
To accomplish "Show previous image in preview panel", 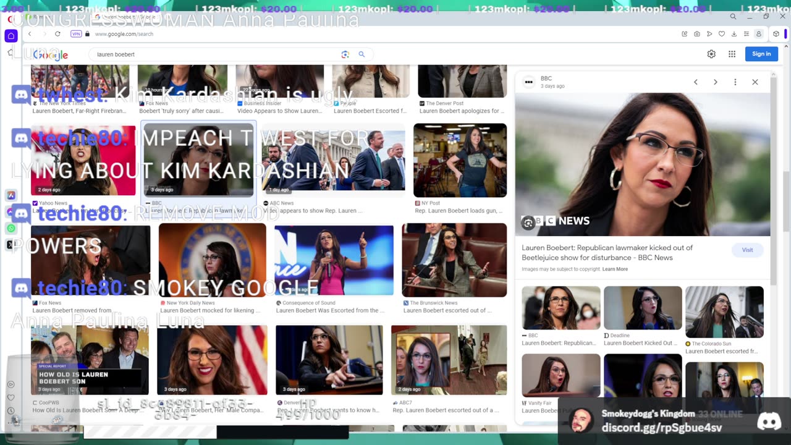I will point(696,82).
